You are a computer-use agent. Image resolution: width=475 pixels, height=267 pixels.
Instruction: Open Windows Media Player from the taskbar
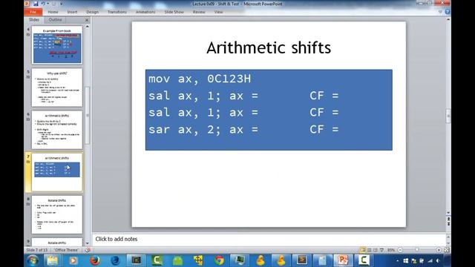click(73, 260)
